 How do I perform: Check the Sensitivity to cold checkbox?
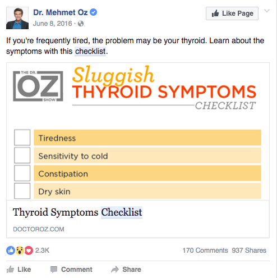point(22,156)
